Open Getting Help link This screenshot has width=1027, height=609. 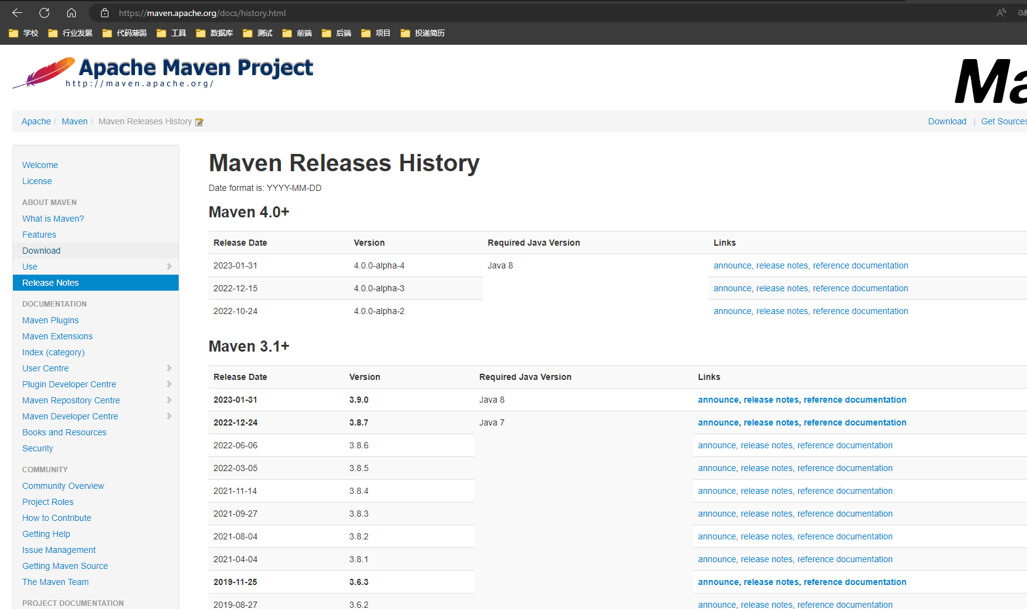click(x=46, y=534)
